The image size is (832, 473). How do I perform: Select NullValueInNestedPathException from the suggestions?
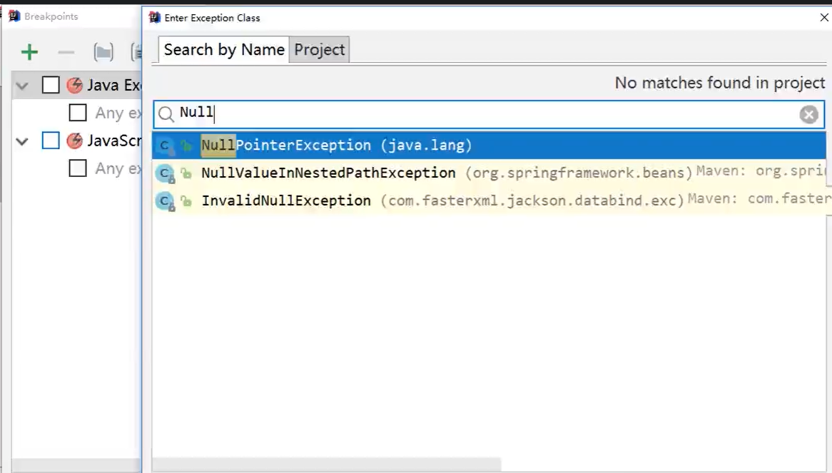click(328, 173)
